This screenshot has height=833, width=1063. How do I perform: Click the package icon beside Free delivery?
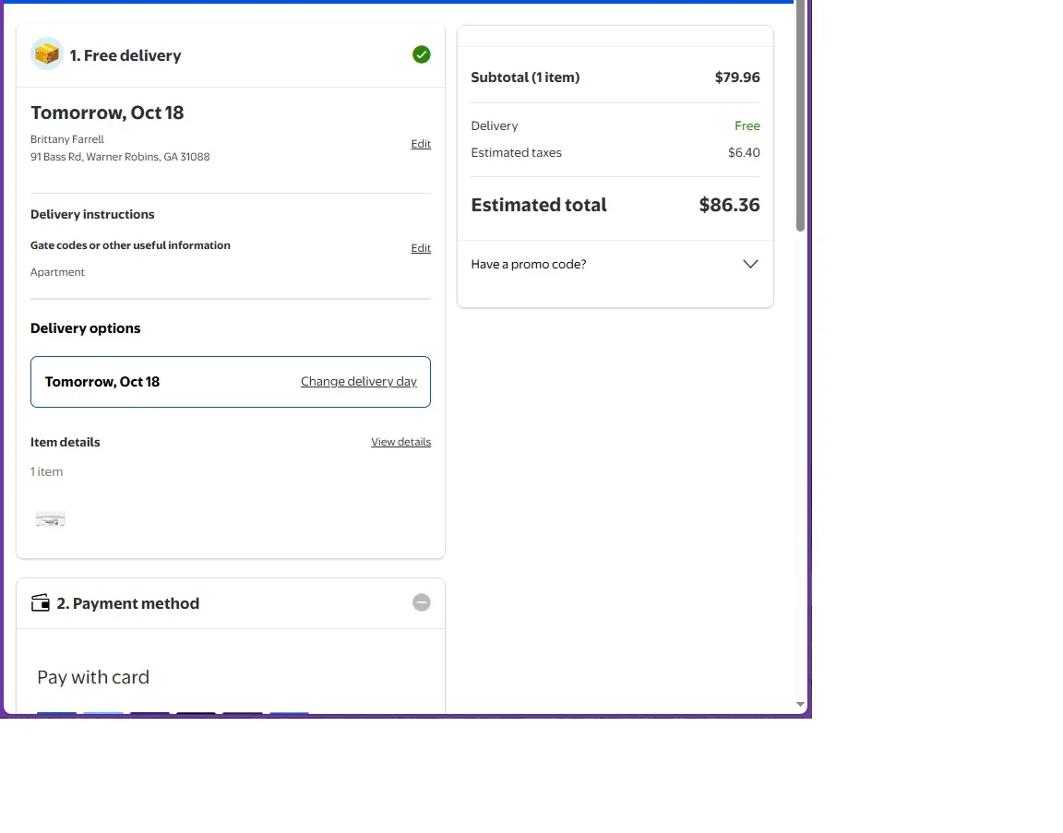click(x=47, y=54)
